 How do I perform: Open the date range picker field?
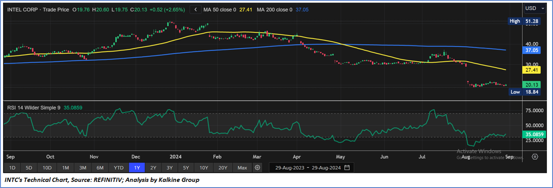tap(311, 168)
